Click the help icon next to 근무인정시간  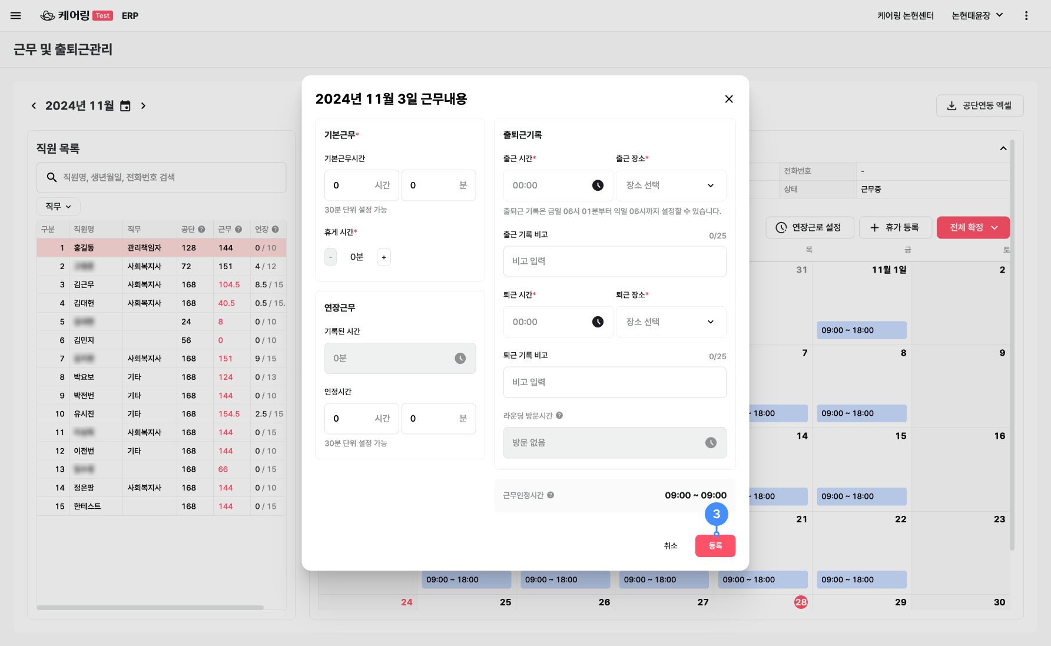[551, 495]
